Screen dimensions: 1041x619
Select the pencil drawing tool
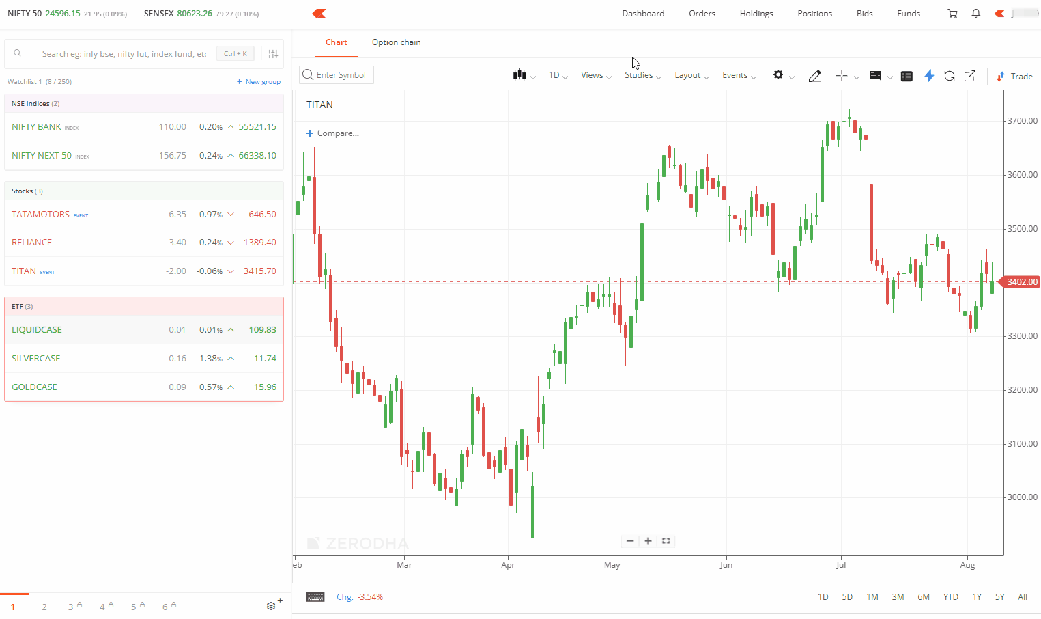(x=814, y=76)
